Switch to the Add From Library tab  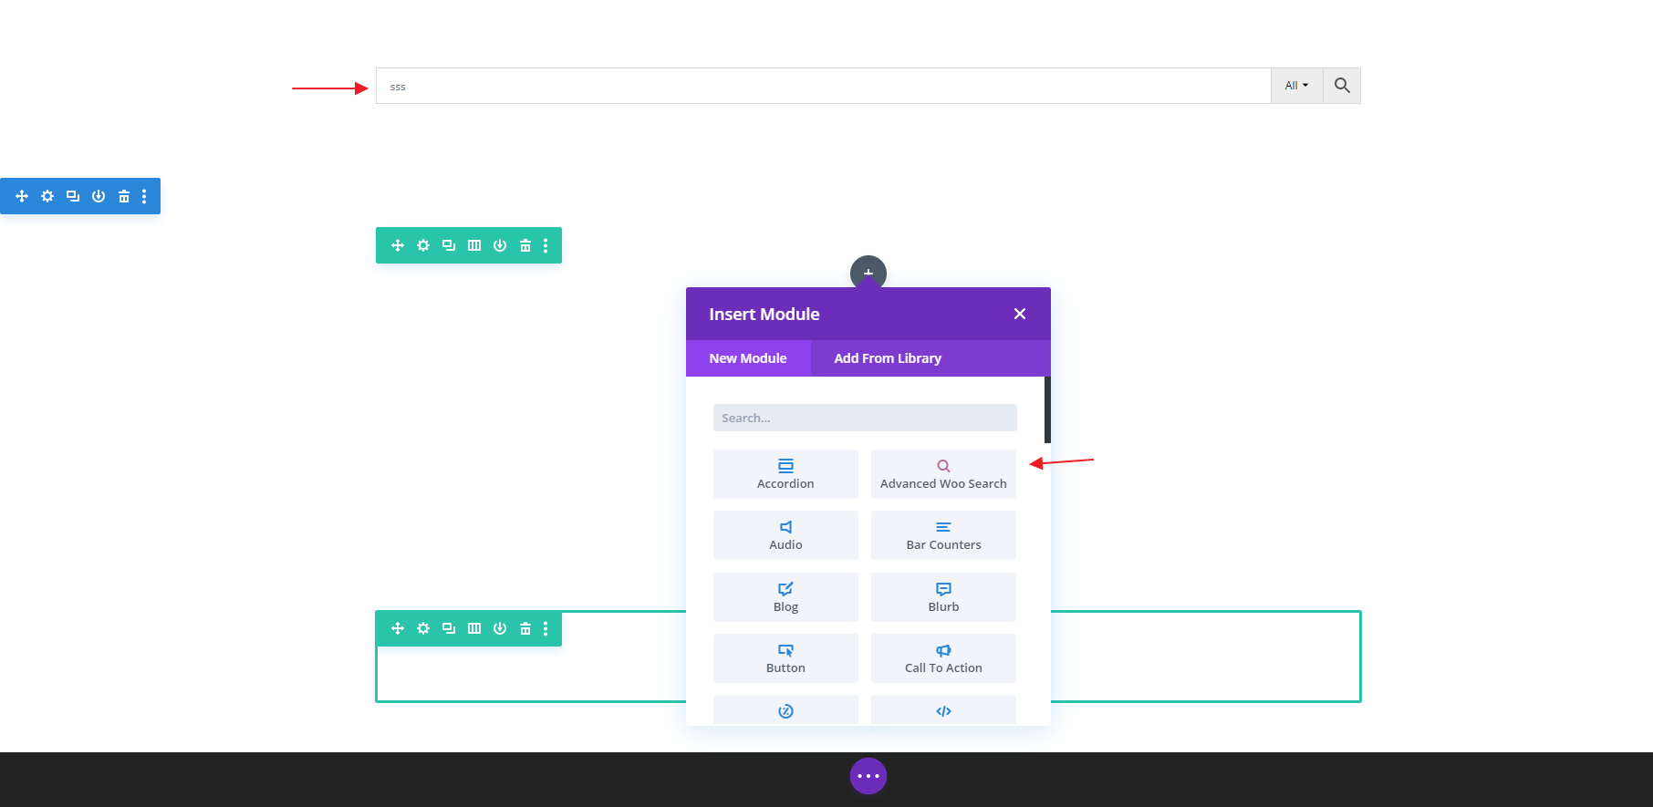click(887, 358)
